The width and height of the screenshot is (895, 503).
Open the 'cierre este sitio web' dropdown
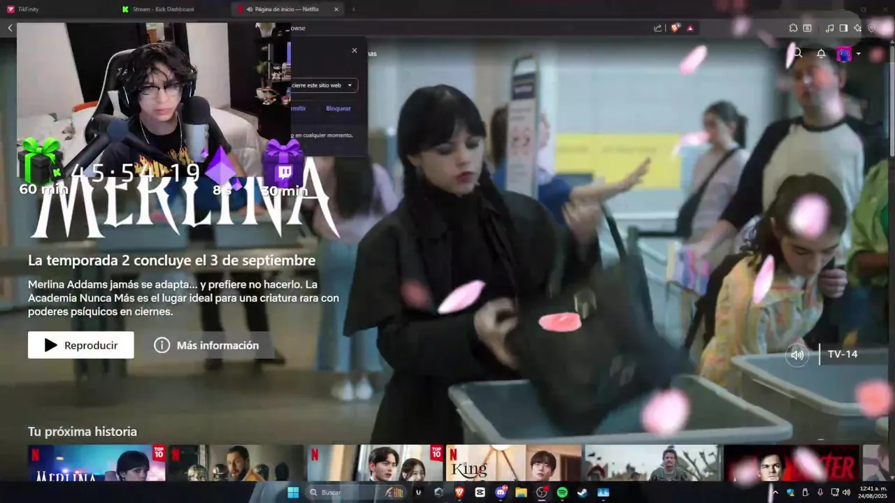[x=324, y=85]
